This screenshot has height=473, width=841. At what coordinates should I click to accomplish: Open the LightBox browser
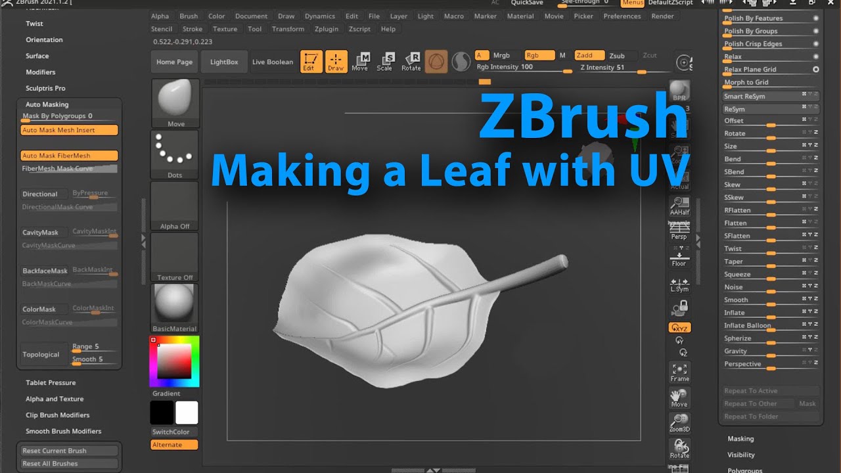(224, 62)
